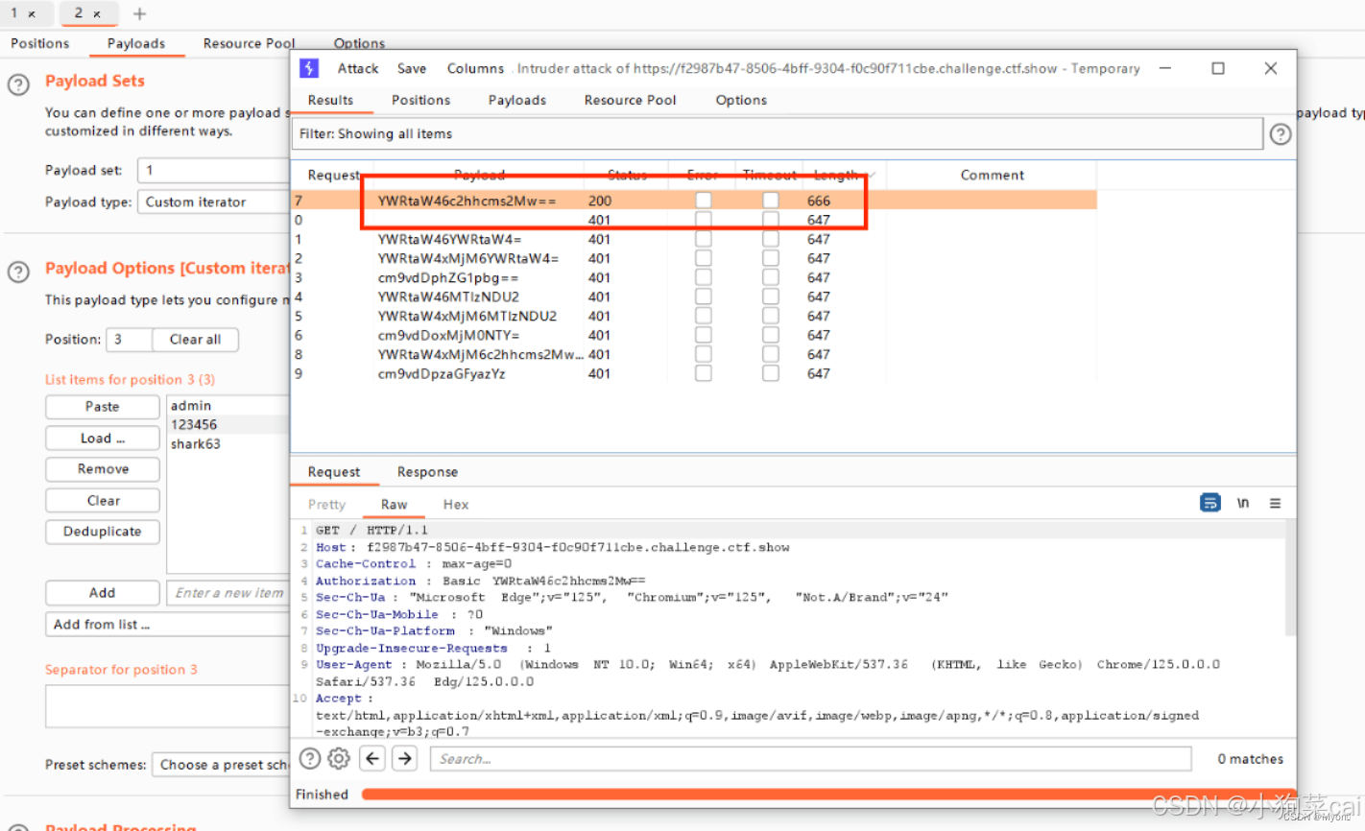
Task: Go to the next search match arrow
Action: click(x=405, y=758)
